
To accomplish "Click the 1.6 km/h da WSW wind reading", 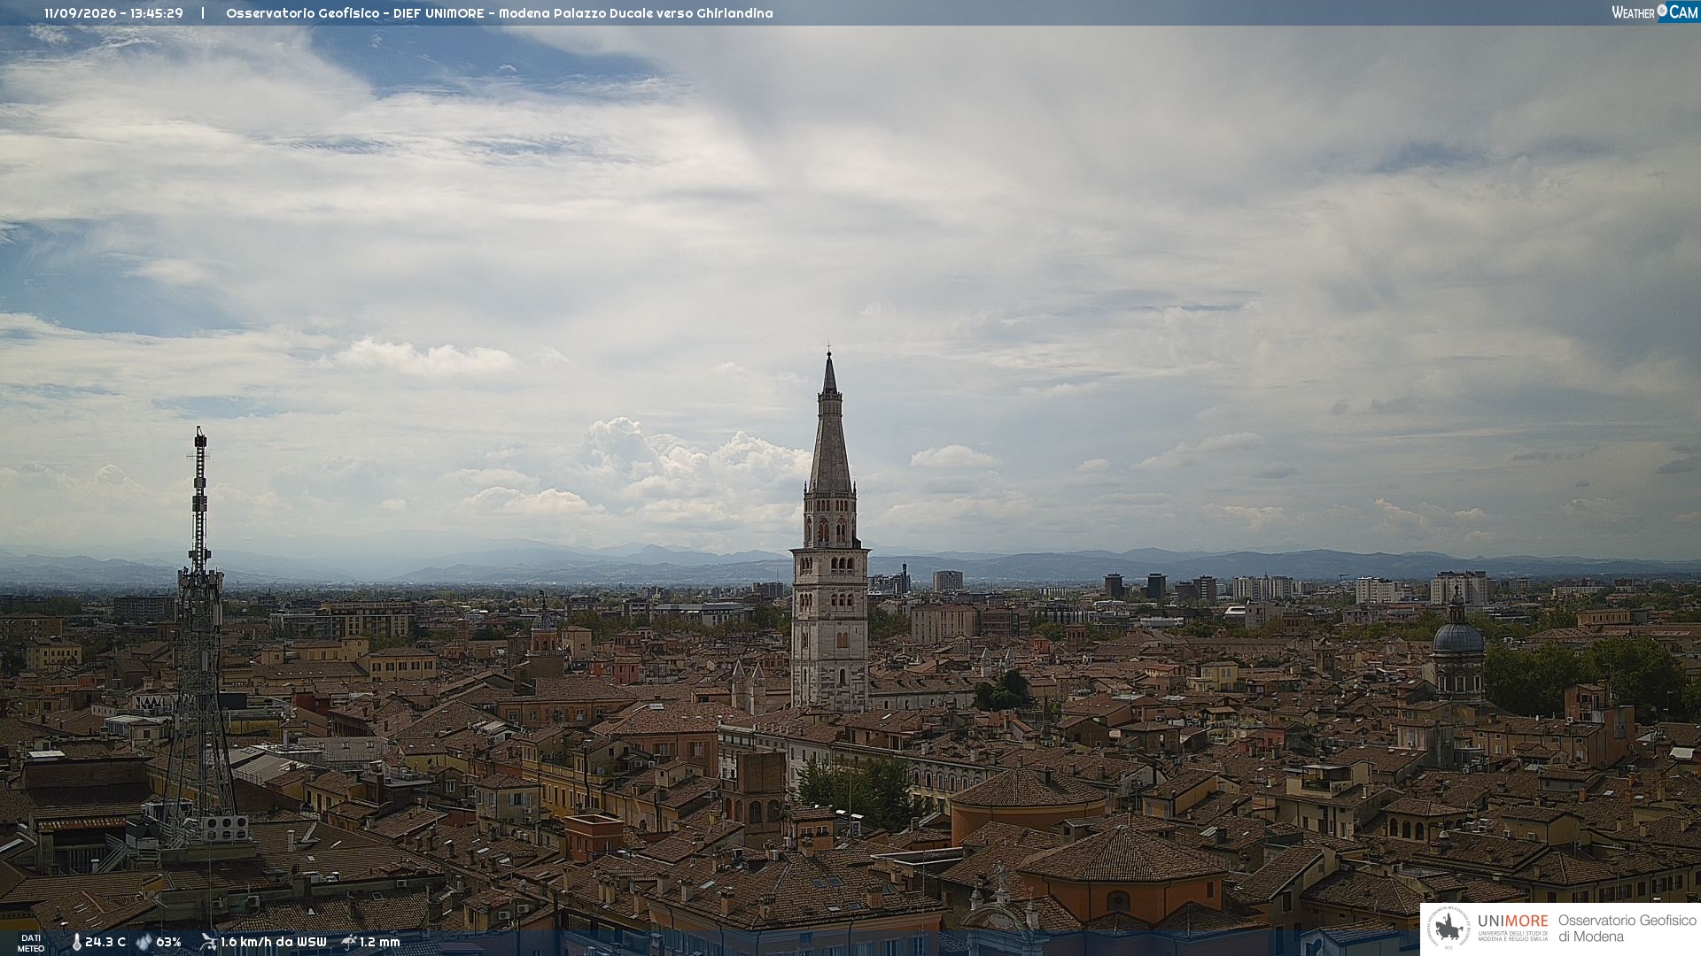I will click(x=274, y=943).
